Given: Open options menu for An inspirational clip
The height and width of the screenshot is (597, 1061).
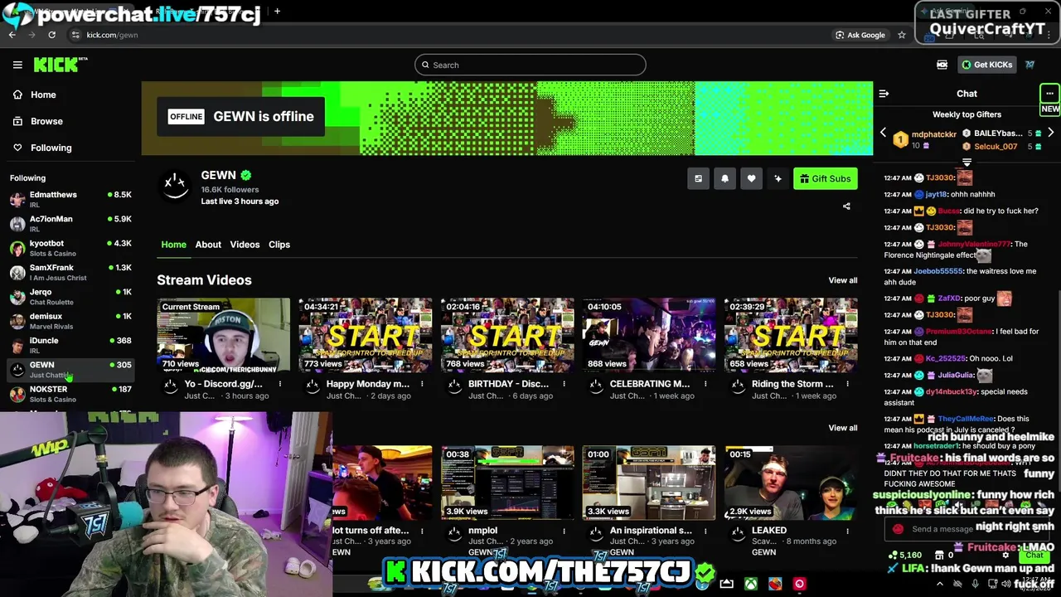Looking at the screenshot, I should click(x=705, y=531).
